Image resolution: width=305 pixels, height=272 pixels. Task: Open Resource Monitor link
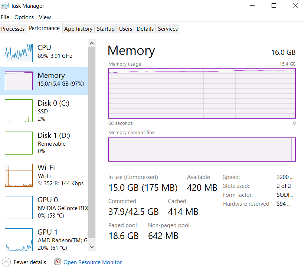92,262
